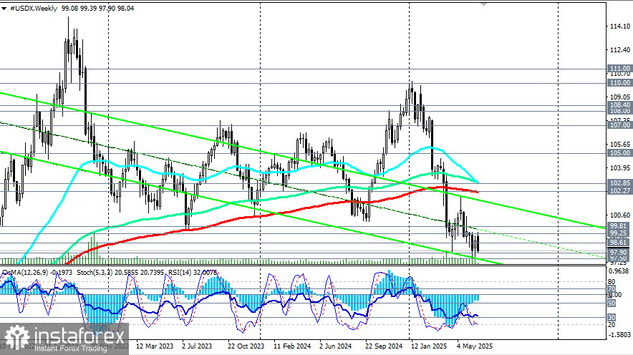Click the 108.40 level label on price axis
Image resolution: width=633 pixels, height=355 pixels.
[x=619, y=105]
